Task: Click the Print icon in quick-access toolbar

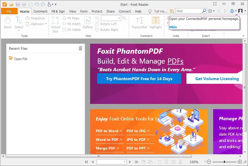Action: coord(24,4)
